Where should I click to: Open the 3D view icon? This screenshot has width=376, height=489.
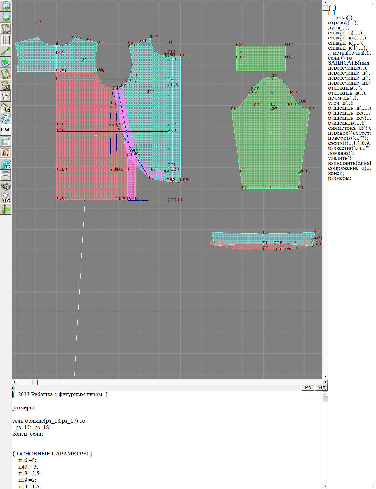tap(6, 164)
